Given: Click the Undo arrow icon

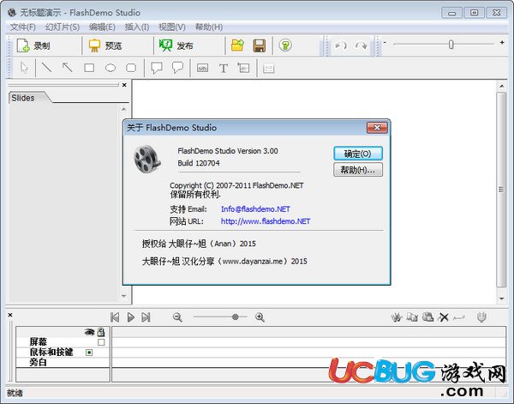Looking at the screenshot, I should click(341, 45).
